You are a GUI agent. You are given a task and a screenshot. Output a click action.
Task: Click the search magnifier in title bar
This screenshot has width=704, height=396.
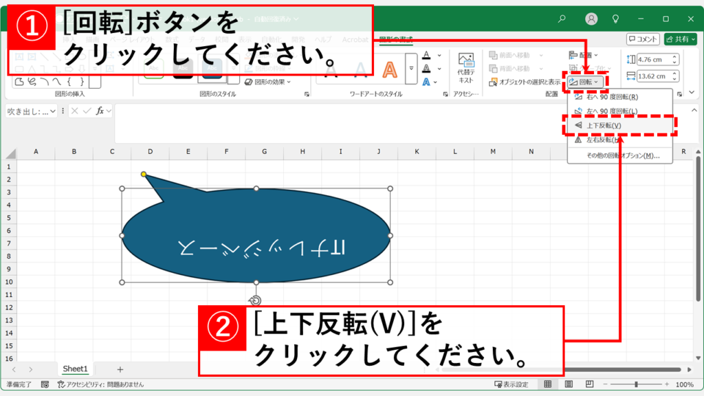tap(562, 19)
